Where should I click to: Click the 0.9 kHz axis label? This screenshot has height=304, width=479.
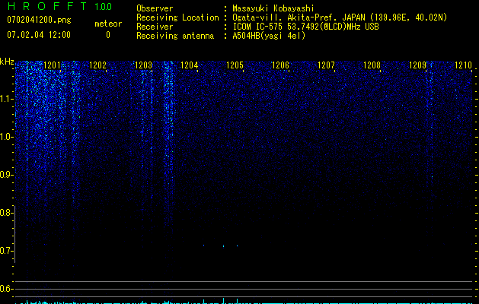point(6,175)
